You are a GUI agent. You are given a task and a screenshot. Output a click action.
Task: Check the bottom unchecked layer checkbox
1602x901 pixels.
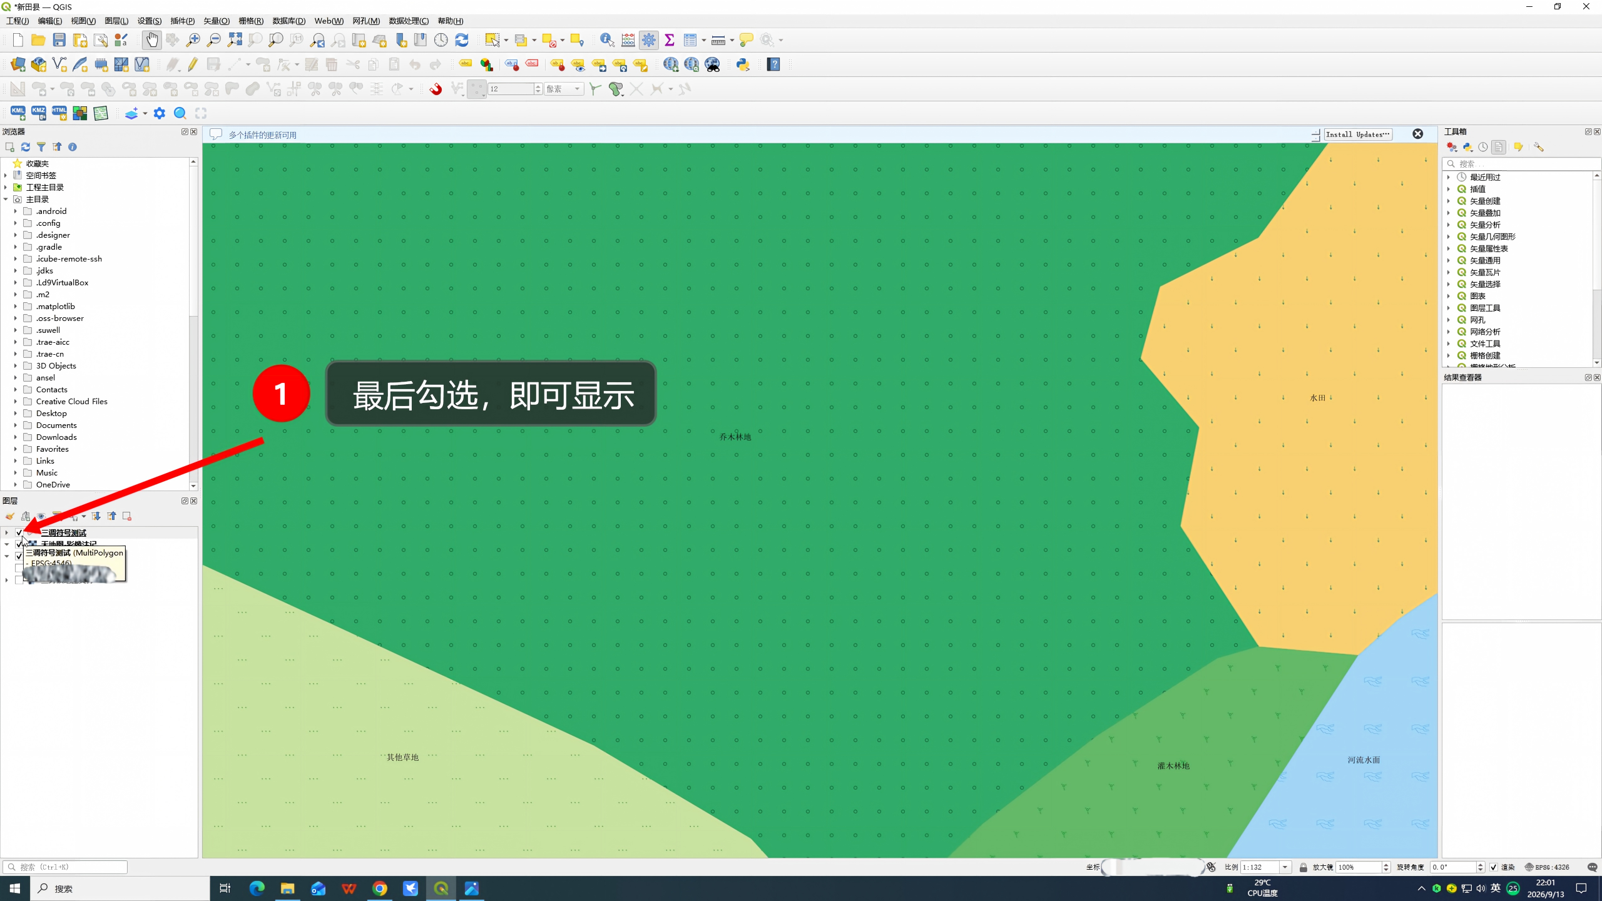19,580
